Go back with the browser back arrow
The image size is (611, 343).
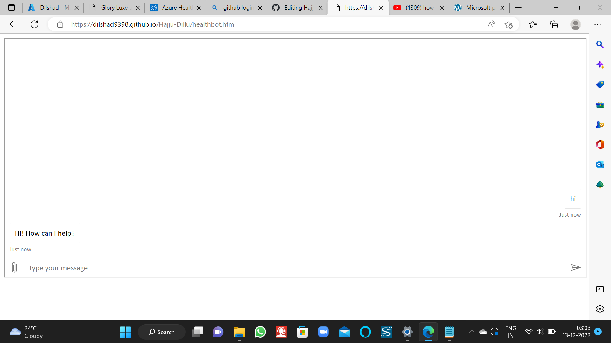click(13, 24)
